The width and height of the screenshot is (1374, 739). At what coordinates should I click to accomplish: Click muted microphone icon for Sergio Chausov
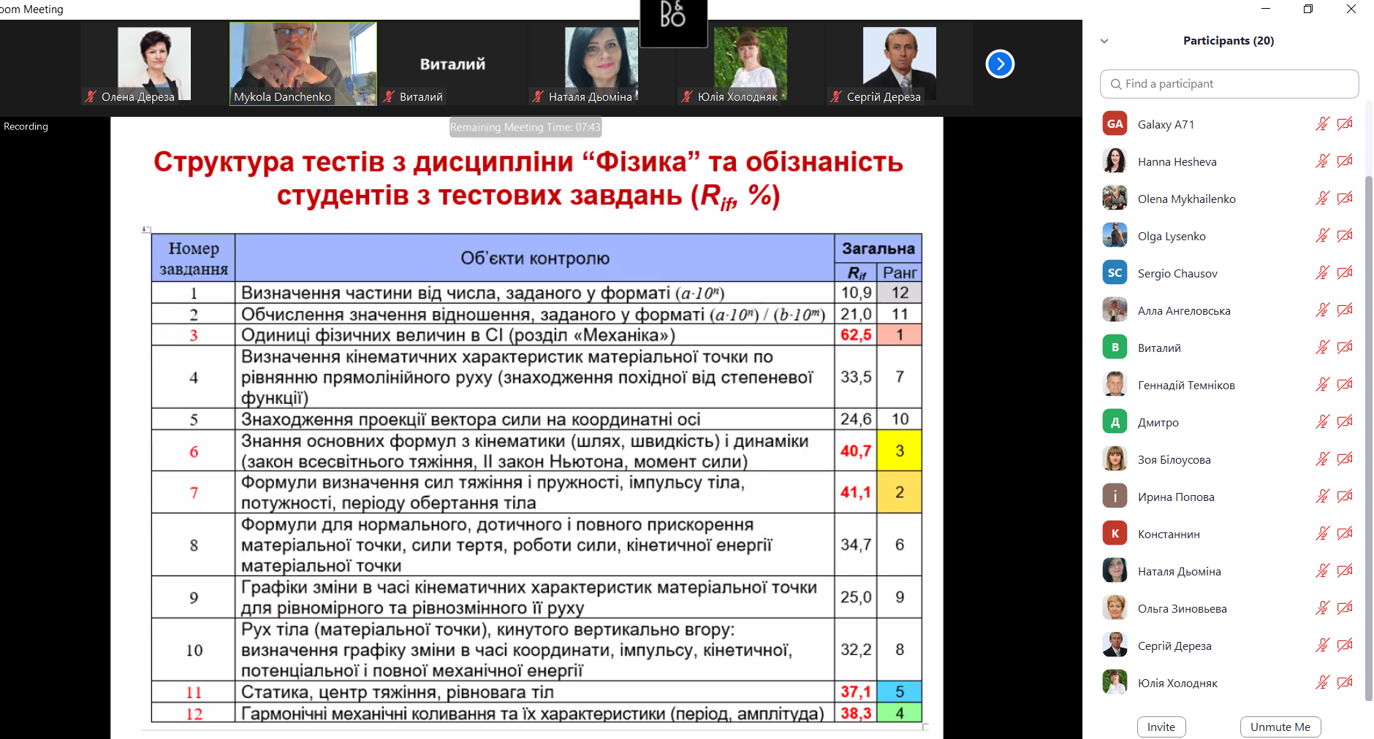(x=1322, y=273)
